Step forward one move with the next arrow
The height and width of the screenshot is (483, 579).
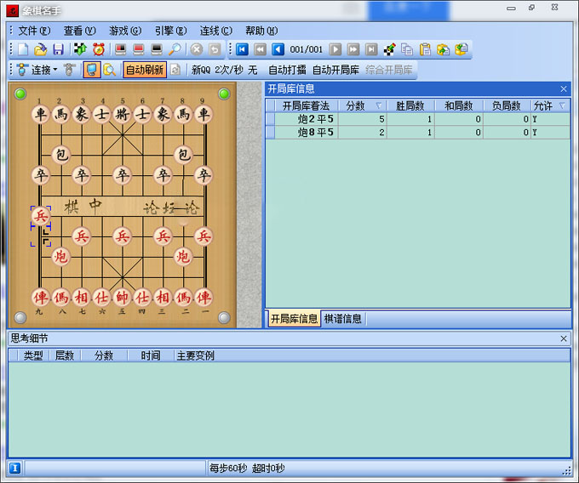coord(335,49)
